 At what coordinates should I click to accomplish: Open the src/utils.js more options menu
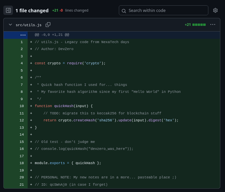pos(213,25)
